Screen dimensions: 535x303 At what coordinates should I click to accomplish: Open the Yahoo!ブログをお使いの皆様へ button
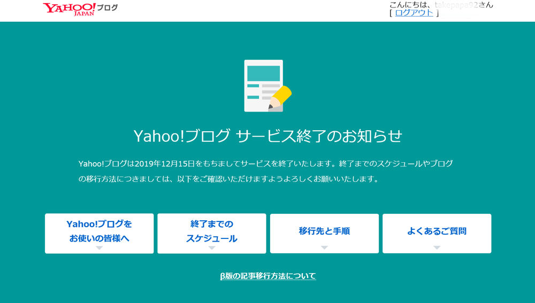100,233
